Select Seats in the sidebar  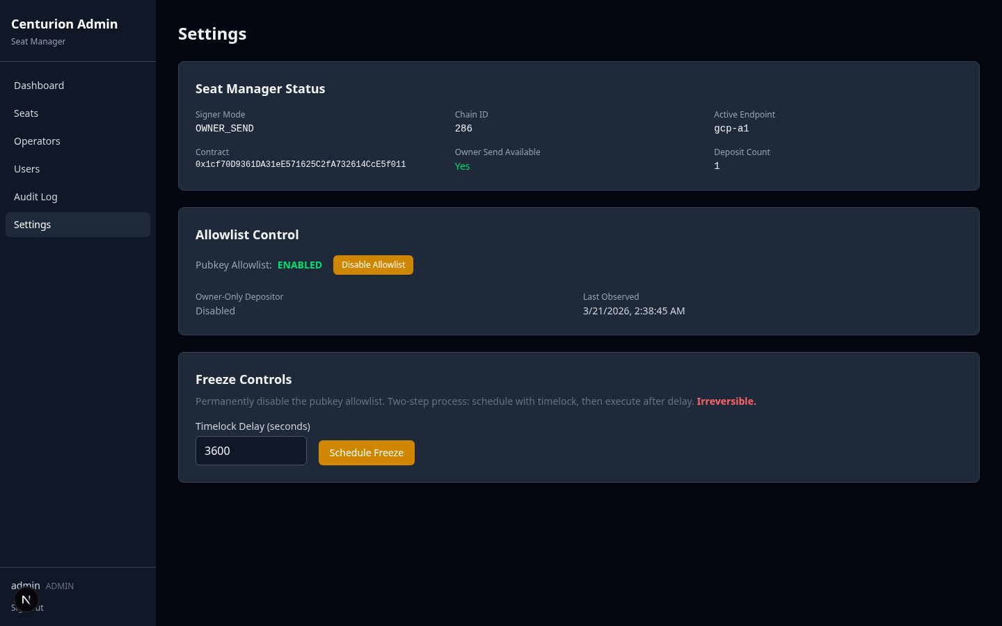(x=26, y=113)
